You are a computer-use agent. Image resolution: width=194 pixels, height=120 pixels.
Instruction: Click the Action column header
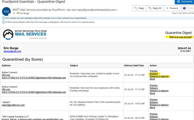(153, 66)
